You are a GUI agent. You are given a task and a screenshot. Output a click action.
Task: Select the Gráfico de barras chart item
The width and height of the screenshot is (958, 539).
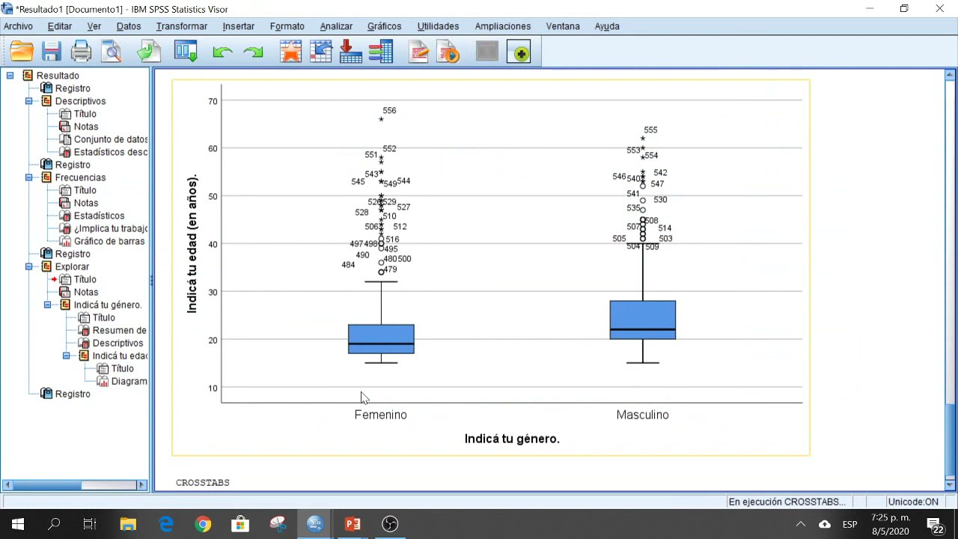click(x=109, y=241)
